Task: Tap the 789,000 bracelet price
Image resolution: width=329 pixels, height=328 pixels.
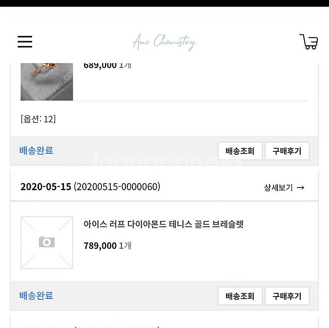Action: tap(100, 246)
